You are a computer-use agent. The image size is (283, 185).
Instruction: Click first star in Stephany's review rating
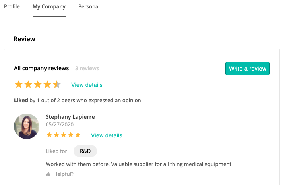click(x=49, y=135)
